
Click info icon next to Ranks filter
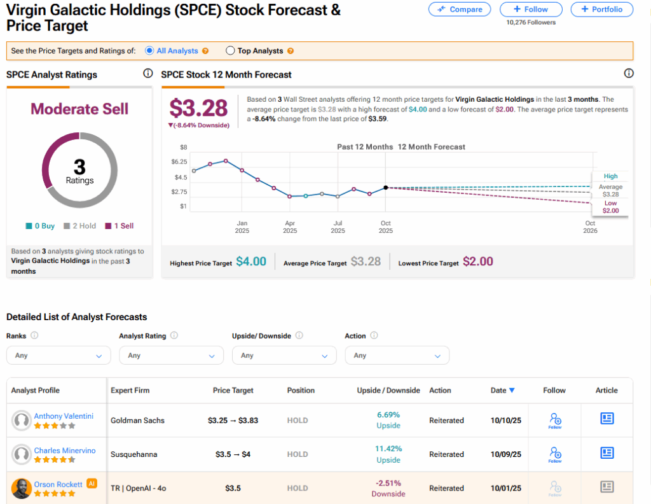[x=34, y=336]
